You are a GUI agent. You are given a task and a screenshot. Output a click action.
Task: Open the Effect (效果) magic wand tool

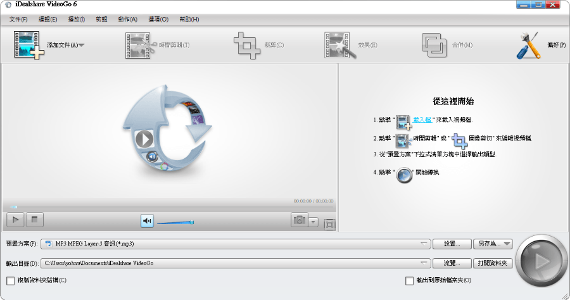point(339,45)
